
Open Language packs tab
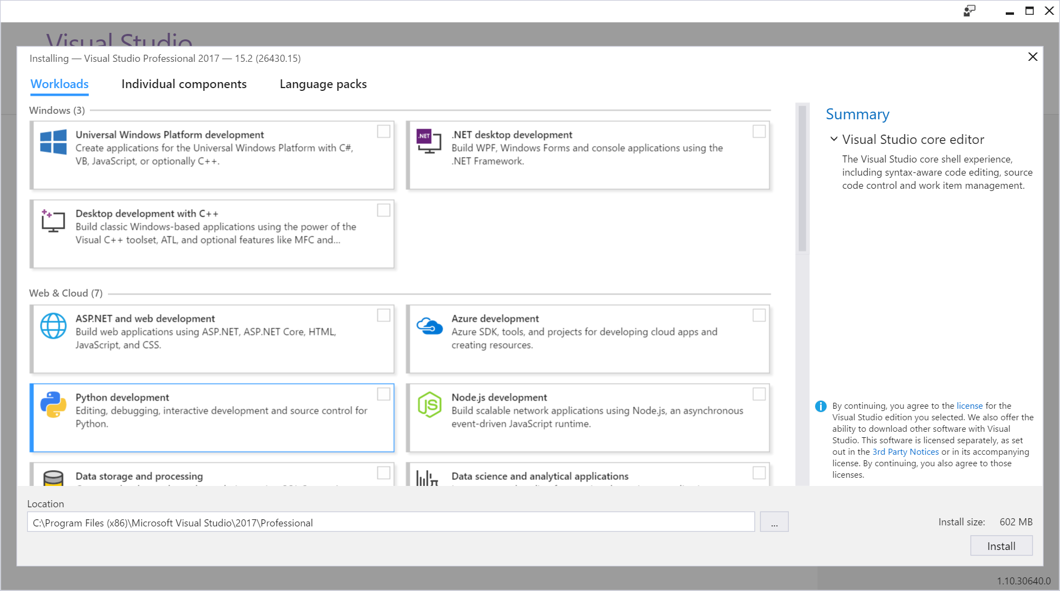point(323,84)
